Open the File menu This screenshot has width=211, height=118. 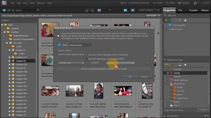click(x=13, y=3)
